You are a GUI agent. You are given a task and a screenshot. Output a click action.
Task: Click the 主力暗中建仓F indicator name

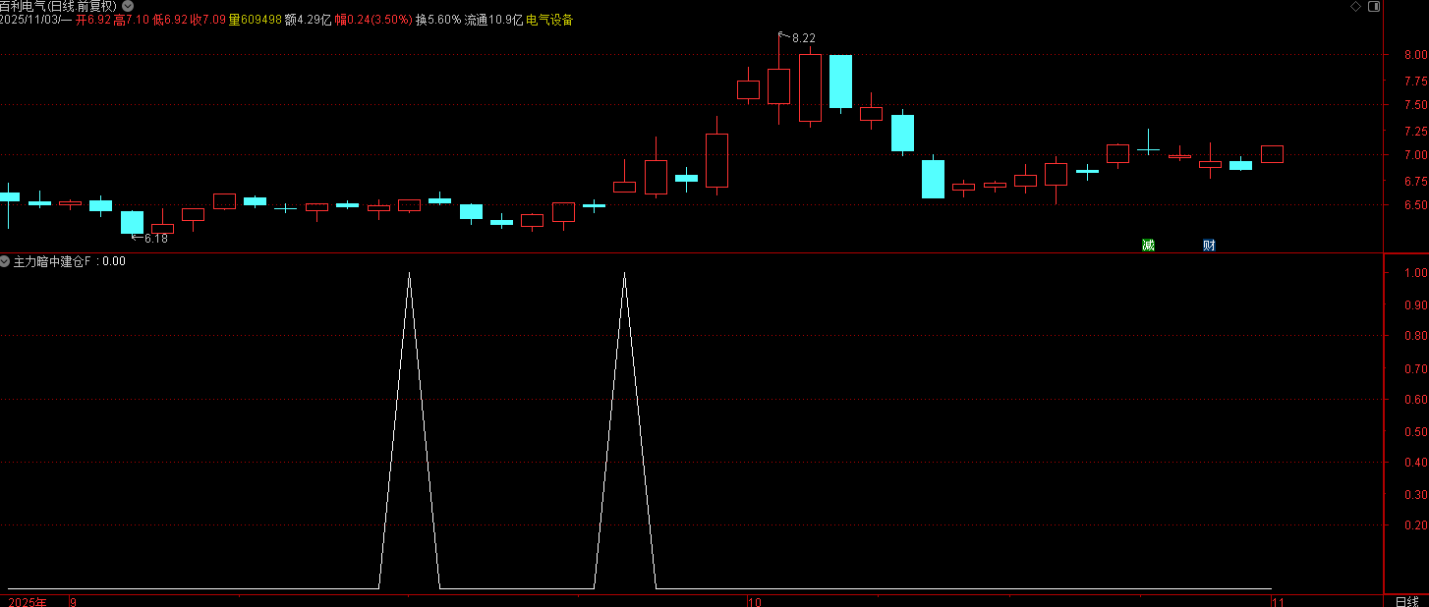pos(53,261)
